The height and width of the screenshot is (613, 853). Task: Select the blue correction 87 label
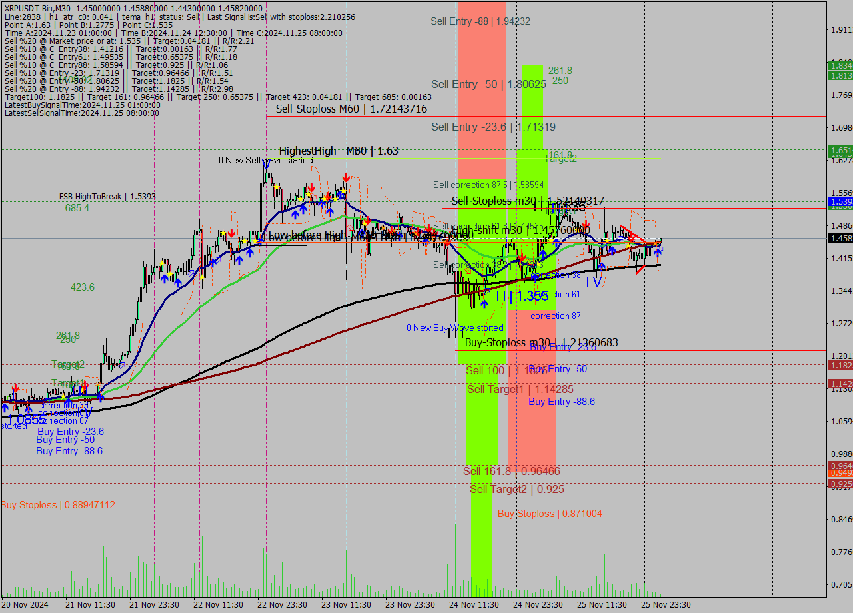[556, 316]
